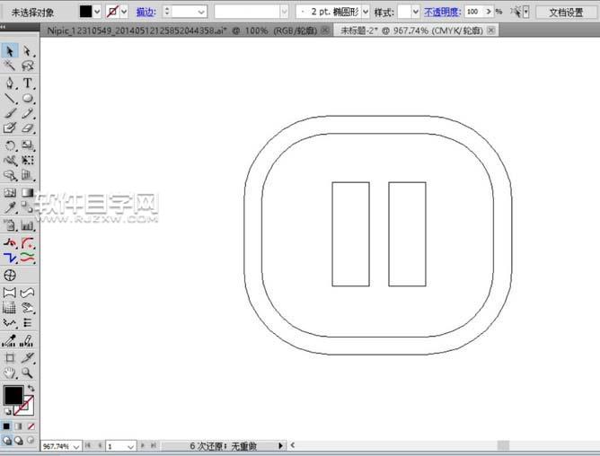Select the Type tool

(28, 83)
